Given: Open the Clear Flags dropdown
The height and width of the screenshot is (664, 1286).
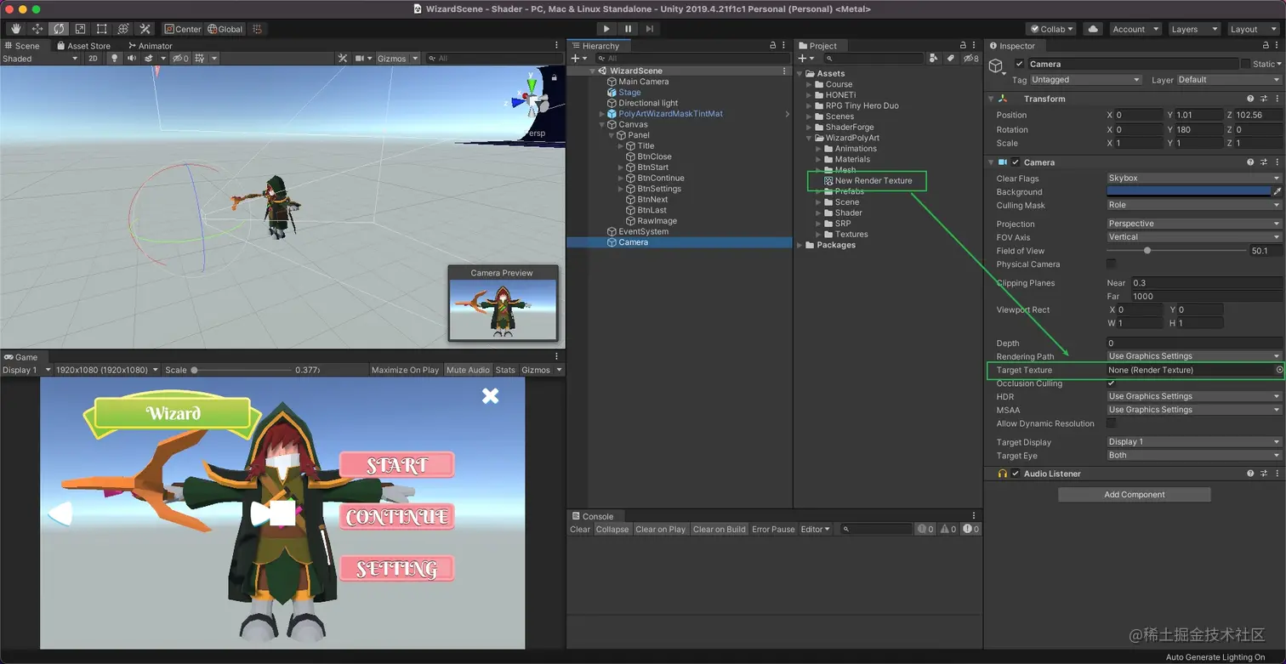Looking at the screenshot, I should [x=1194, y=179].
